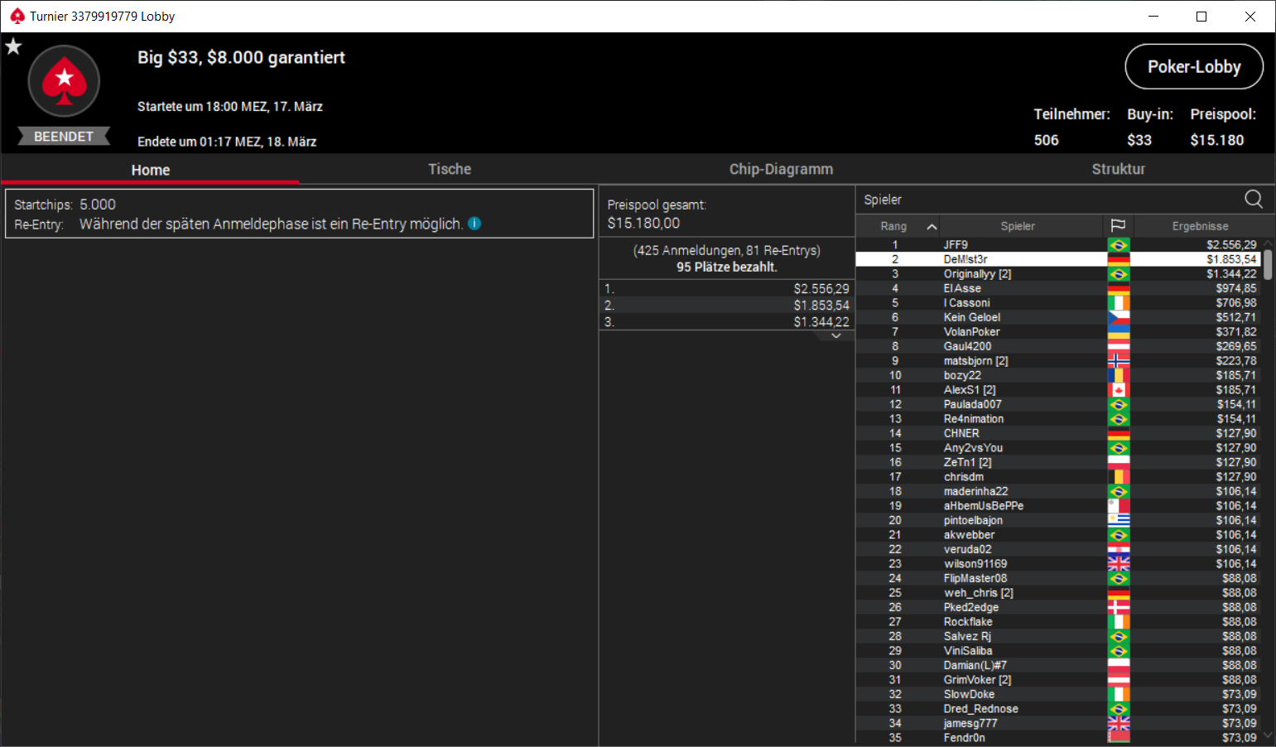Screen dimensions: 1276x747
Task: Click the Poker-Lobby button
Action: point(1193,67)
